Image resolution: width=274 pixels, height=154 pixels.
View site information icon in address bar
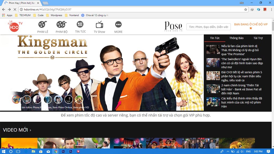(21, 9)
